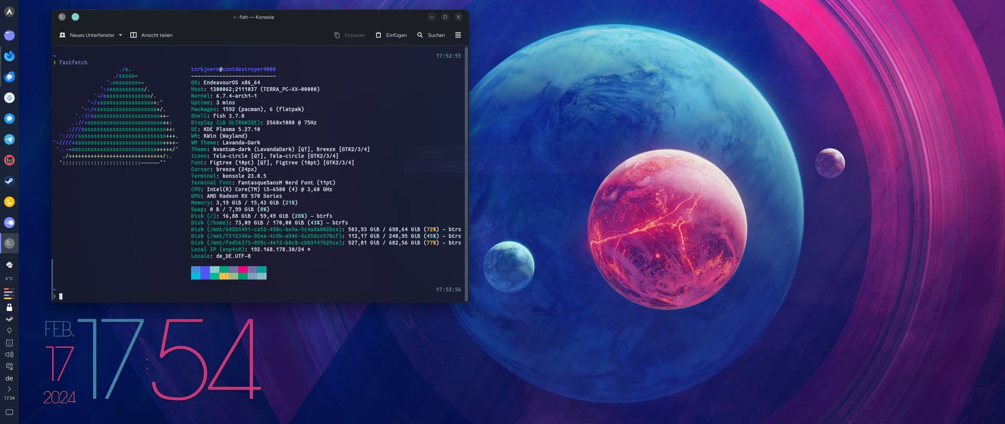
Task: Click 'torbjoern@cuntdestroyer4000' text in terminal
Action: point(233,69)
